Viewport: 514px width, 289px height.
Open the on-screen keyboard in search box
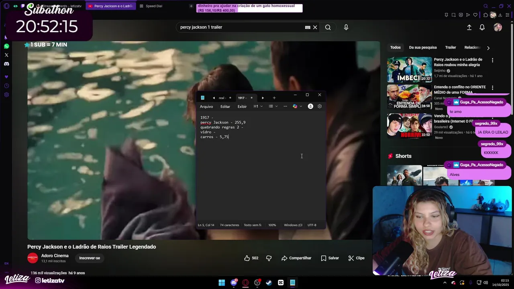click(308, 27)
